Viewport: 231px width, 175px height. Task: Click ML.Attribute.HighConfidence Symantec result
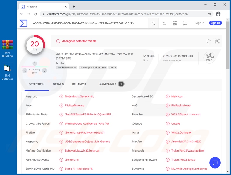(189, 169)
